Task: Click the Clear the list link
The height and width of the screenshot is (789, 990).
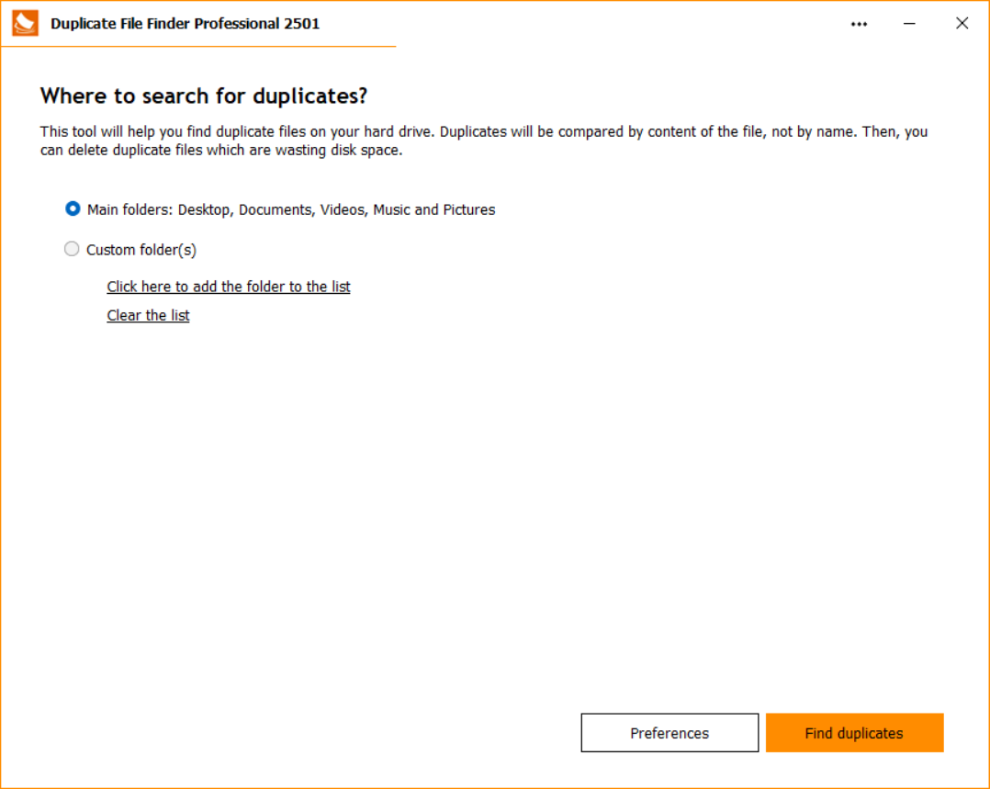Action: [x=148, y=315]
